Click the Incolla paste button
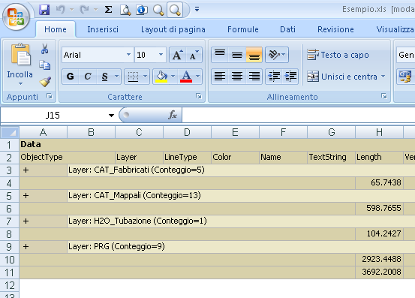This screenshot has width=415, height=298. pos(20,65)
